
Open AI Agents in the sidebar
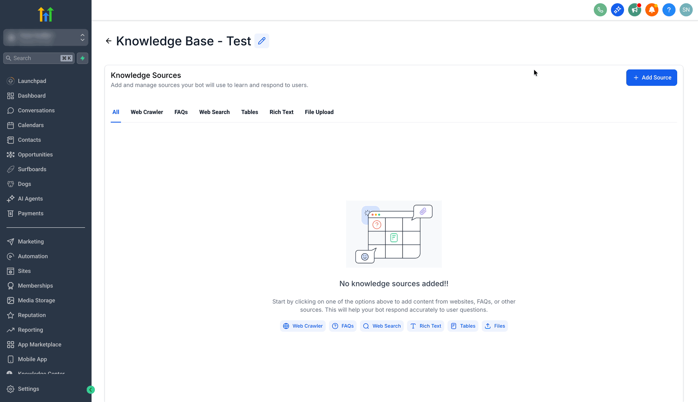[30, 199]
